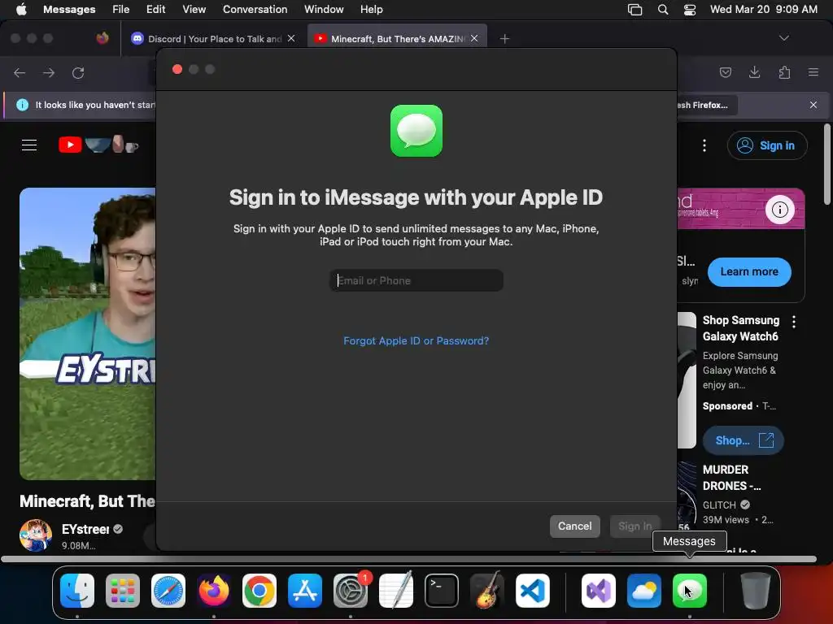Open Firefox extensions puzzle icon
The image size is (833, 624).
[x=784, y=72]
